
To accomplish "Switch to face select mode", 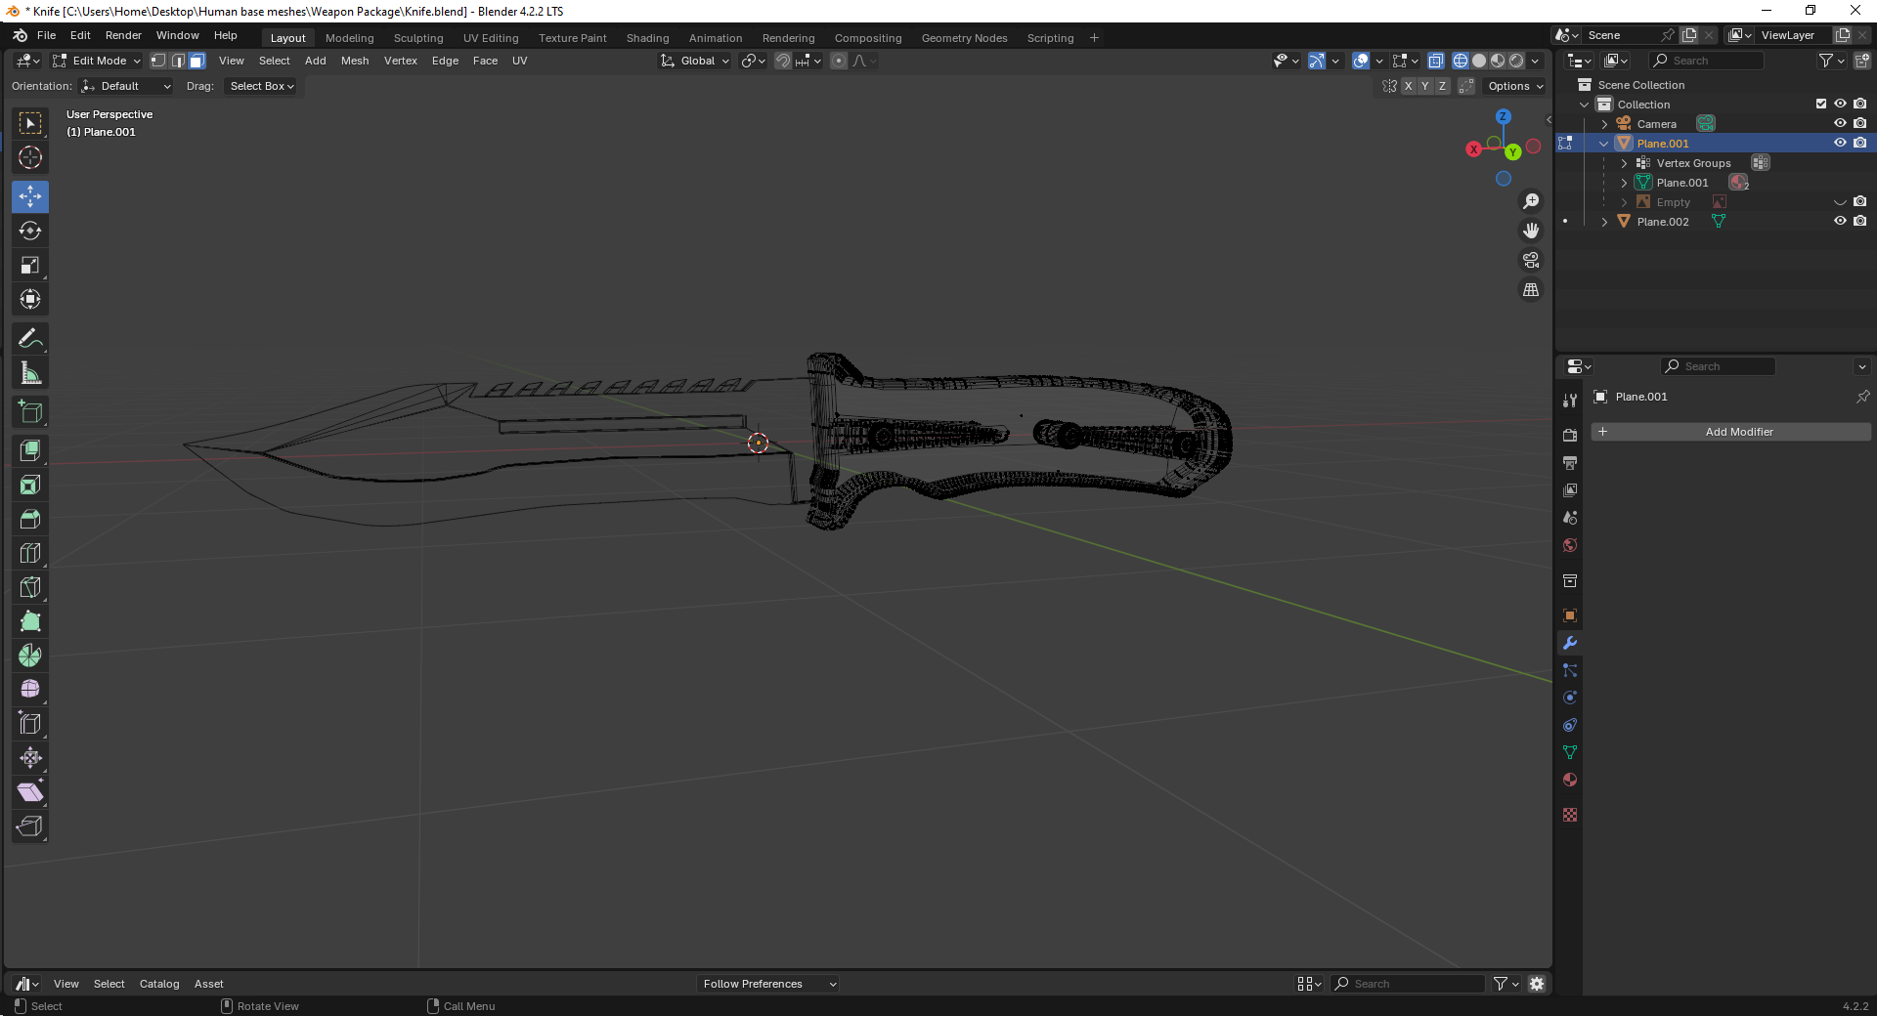I will point(196,61).
